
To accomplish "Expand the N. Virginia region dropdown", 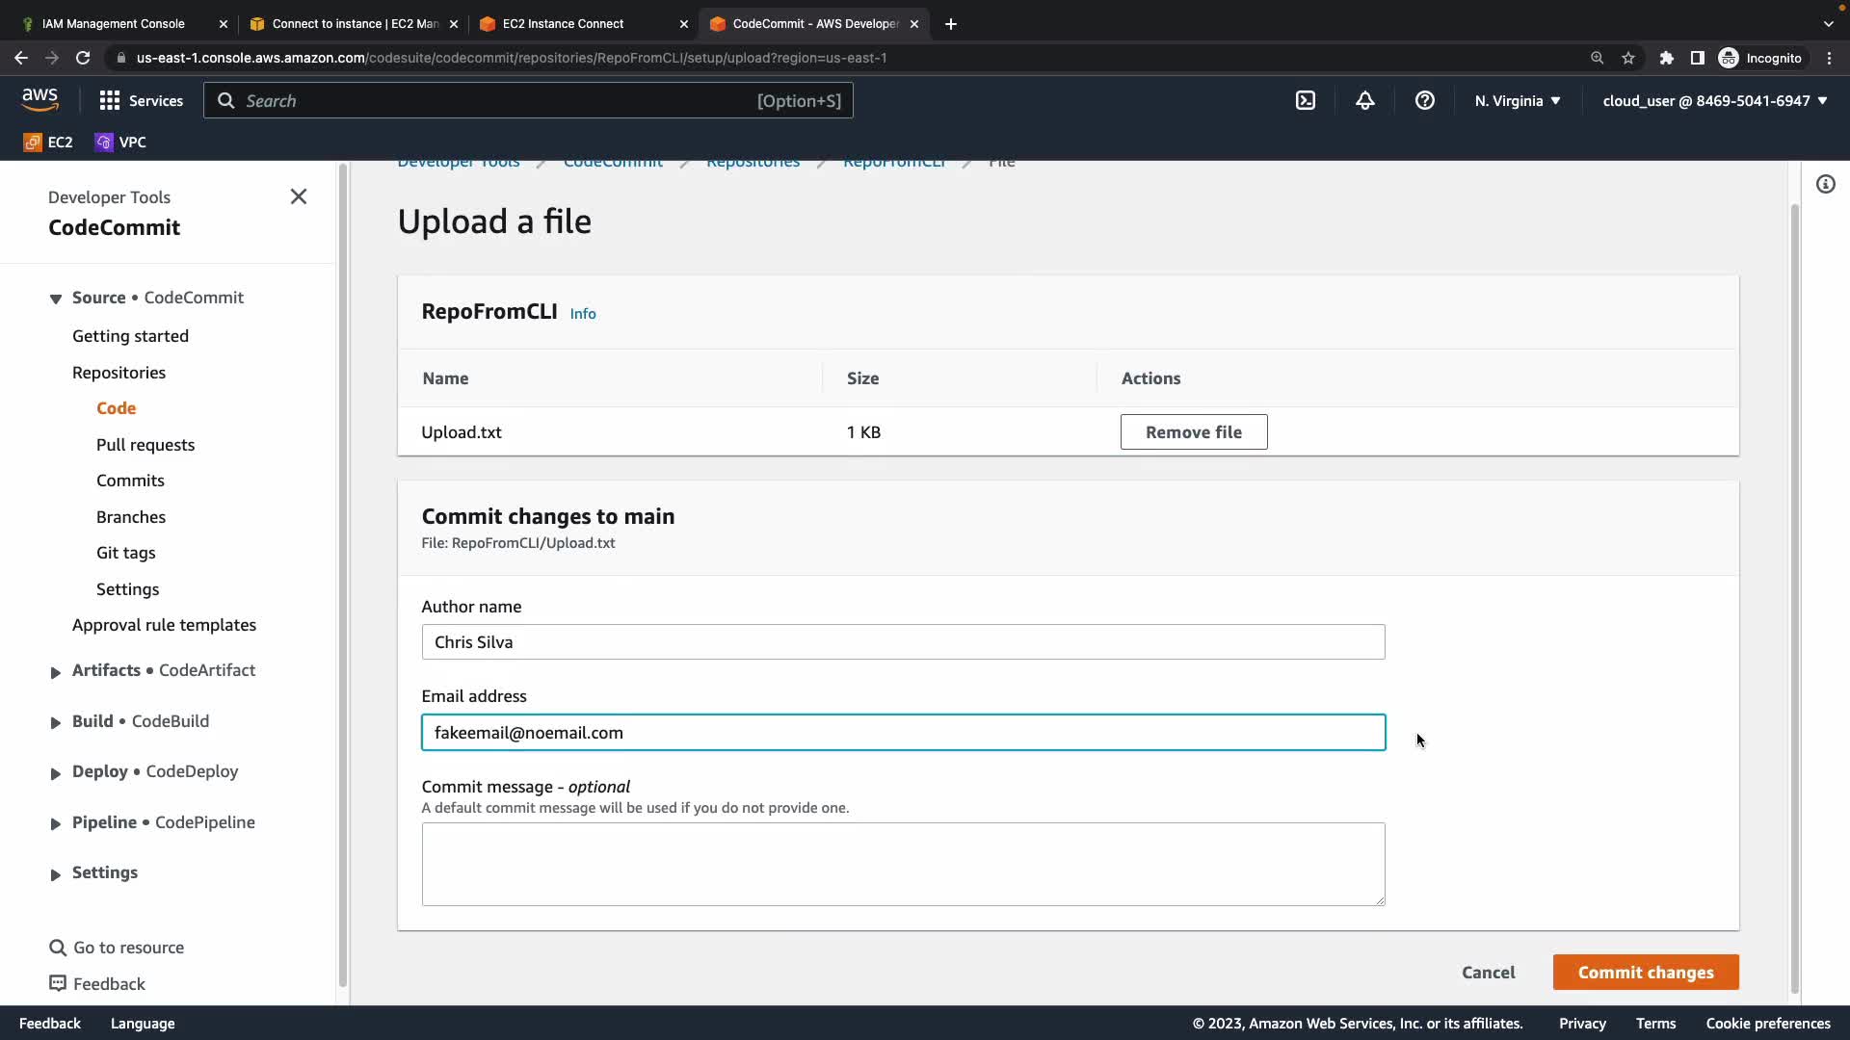I will pos(1518,100).
